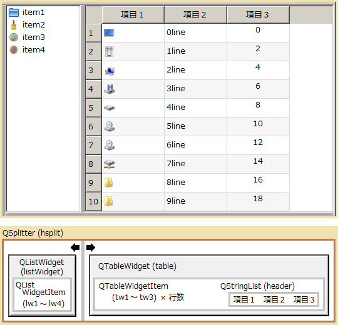Image resolution: width=338 pixels, height=325 pixels.
Task: Click the 5line table cell
Action: (x=195, y=126)
